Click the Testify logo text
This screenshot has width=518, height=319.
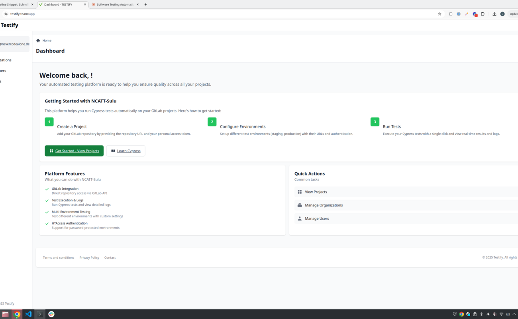pyautogui.click(x=9, y=25)
